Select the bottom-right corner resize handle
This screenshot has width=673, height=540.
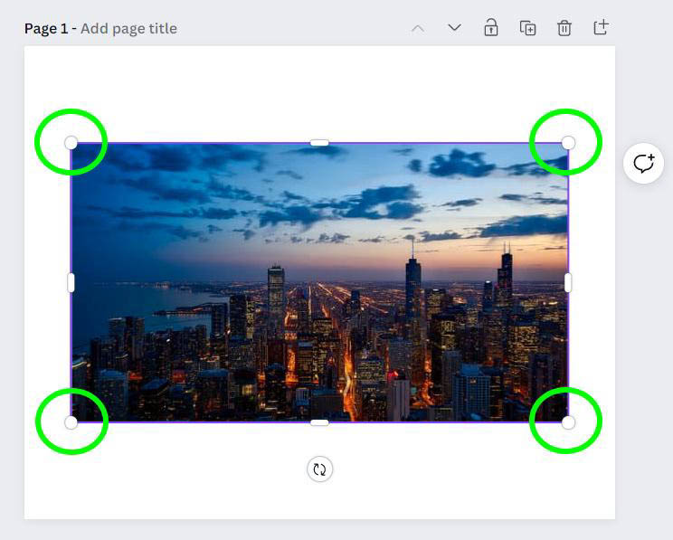point(568,422)
